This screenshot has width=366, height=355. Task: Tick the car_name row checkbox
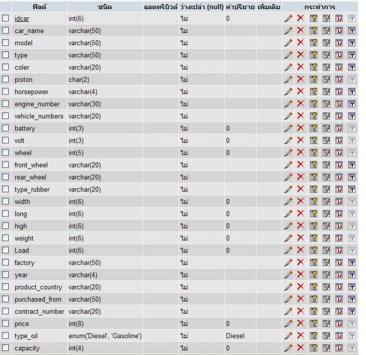click(6, 30)
